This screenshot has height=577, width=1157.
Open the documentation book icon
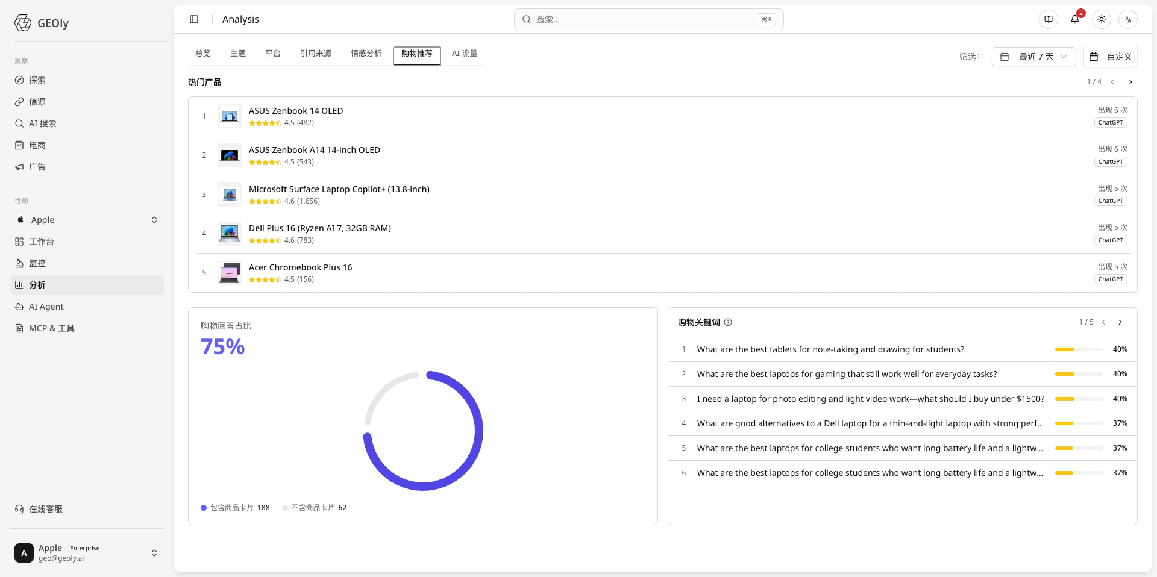1049,19
